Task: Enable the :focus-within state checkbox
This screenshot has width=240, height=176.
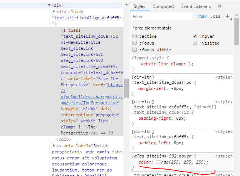Action: click(x=135, y=49)
